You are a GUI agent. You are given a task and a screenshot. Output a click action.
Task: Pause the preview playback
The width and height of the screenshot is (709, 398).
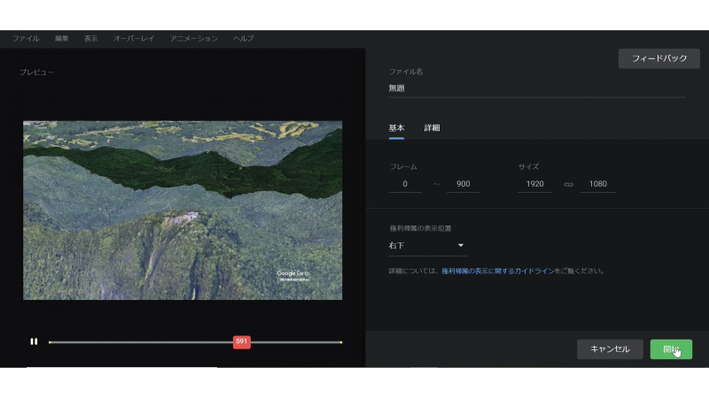tap(34, 341)
